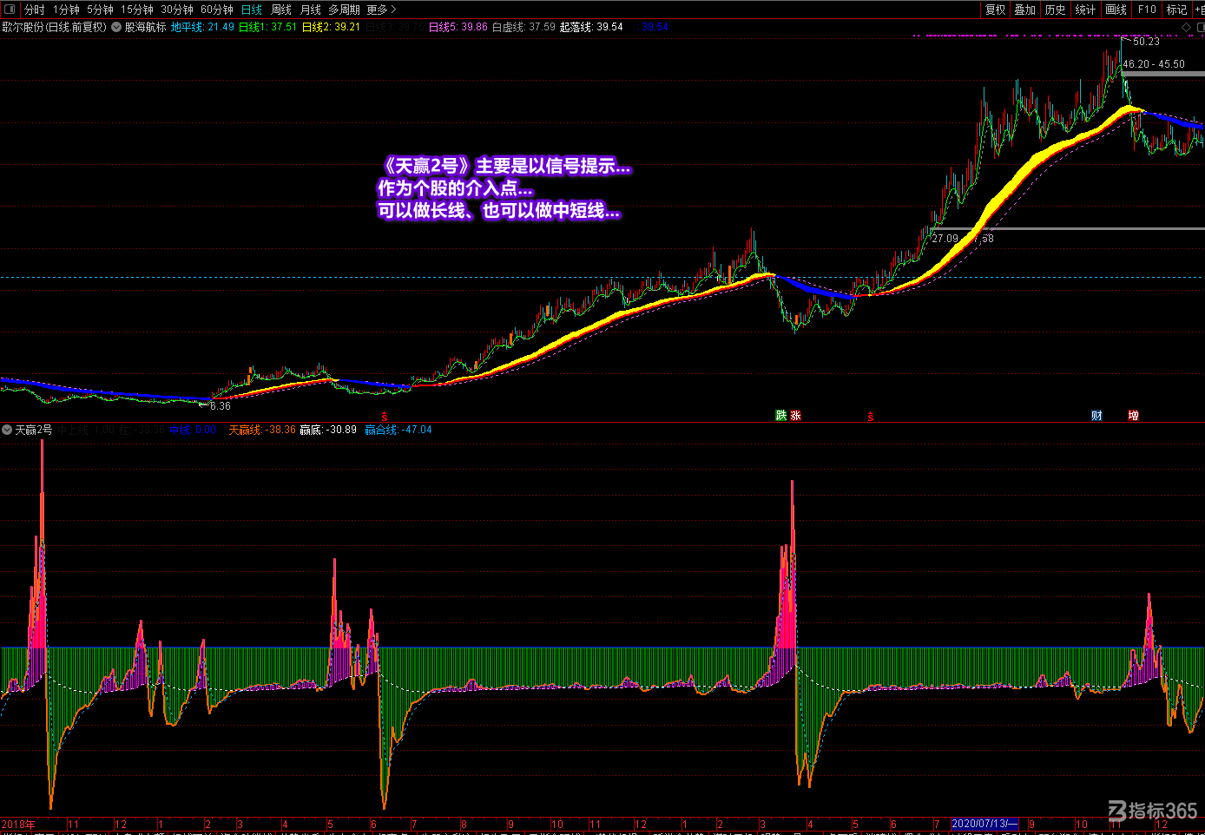
Task: Toggle the side panel icon at top-left
Action: [x=10, y=10]
